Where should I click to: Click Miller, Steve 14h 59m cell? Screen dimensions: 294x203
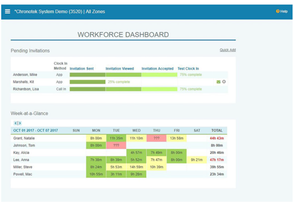(x=136, y=167)
